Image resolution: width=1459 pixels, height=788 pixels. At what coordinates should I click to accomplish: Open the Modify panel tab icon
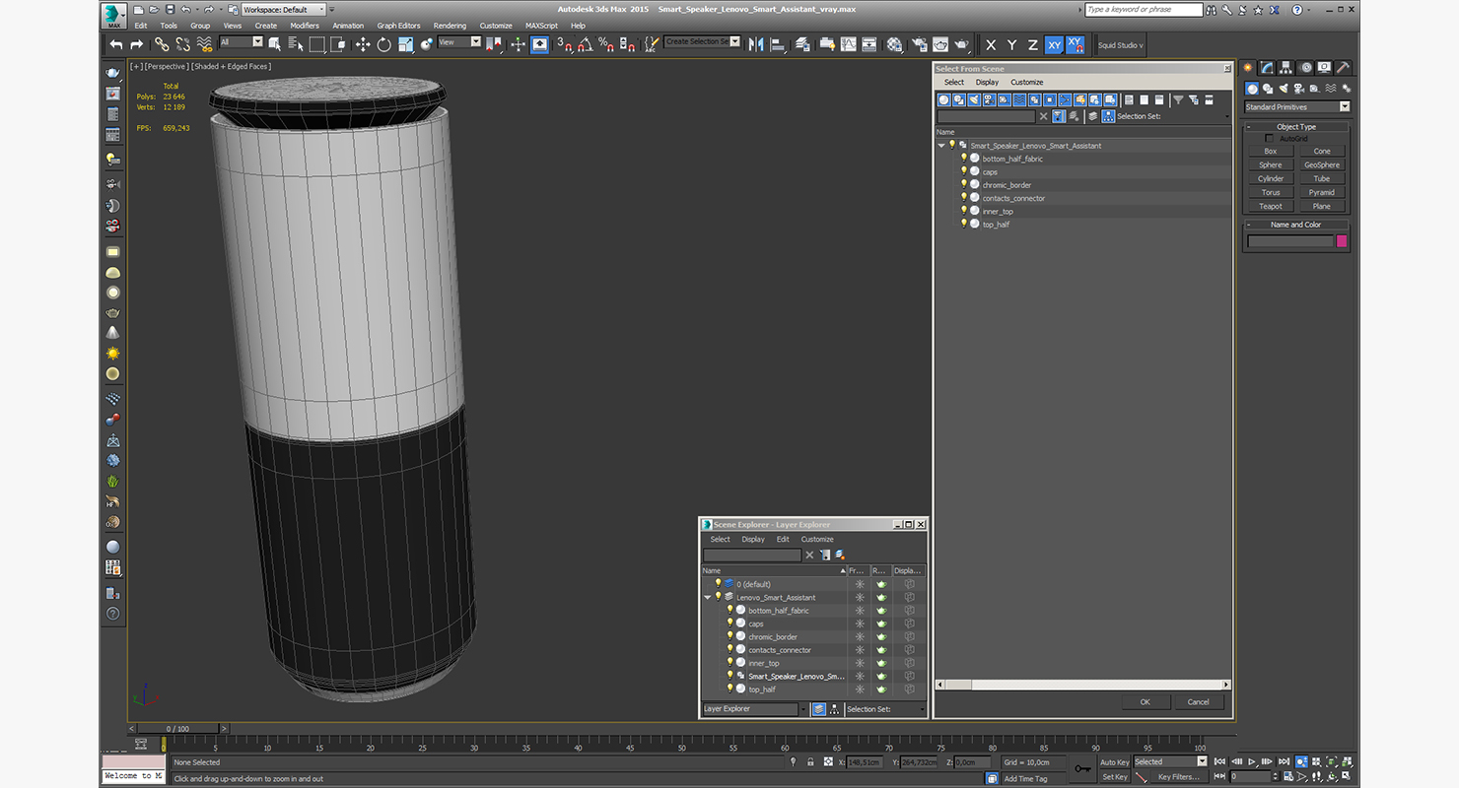[x=1267, y=68]
